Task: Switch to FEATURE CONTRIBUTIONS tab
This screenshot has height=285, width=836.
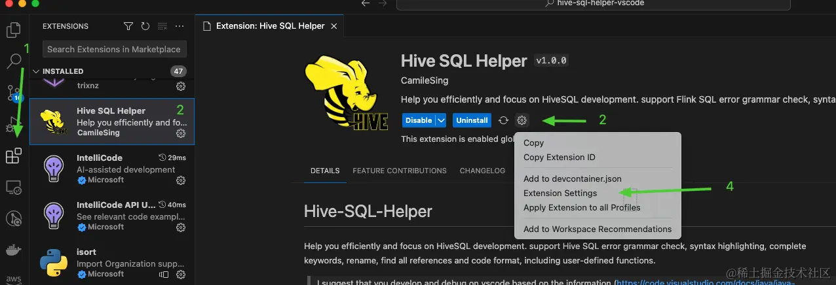Action: (400, 171)
